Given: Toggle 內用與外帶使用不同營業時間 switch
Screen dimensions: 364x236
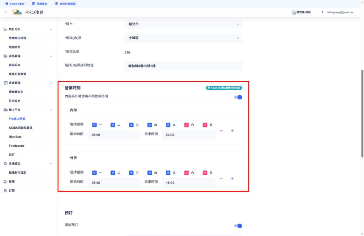Looking at the screenshot, I should (238, 97).
